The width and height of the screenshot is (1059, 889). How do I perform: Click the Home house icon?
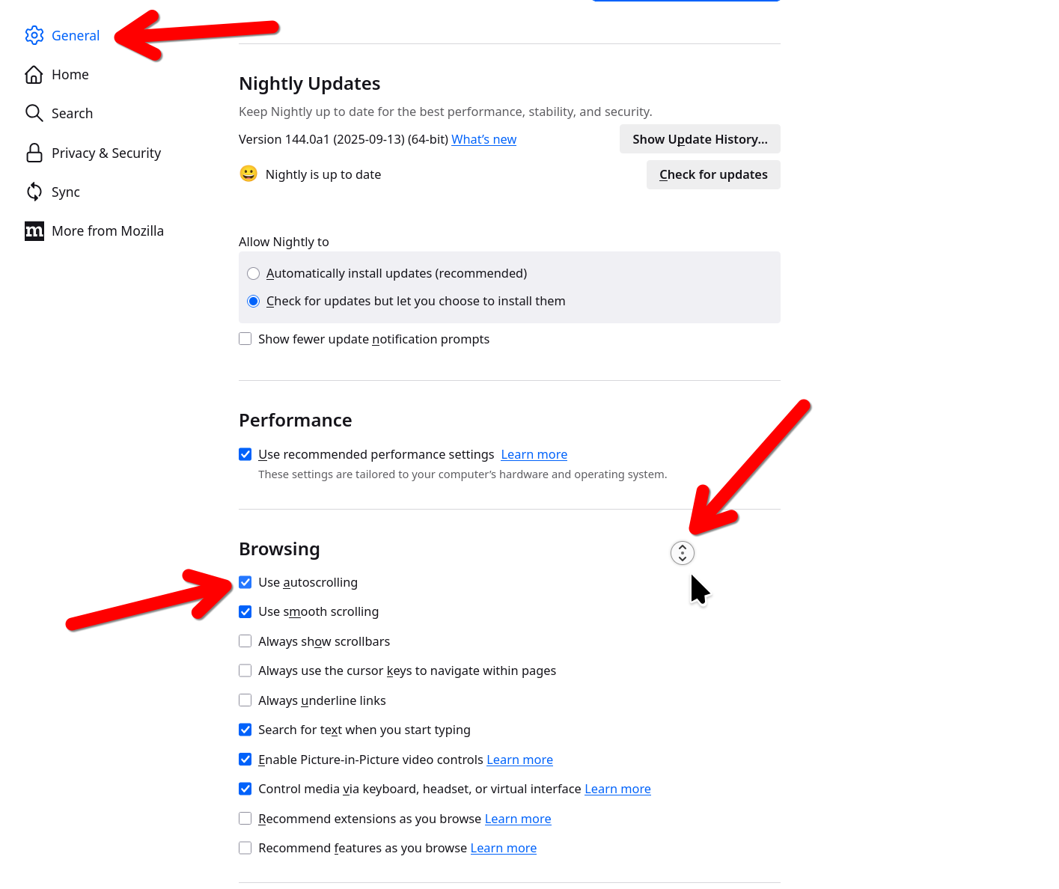[34, 75]
